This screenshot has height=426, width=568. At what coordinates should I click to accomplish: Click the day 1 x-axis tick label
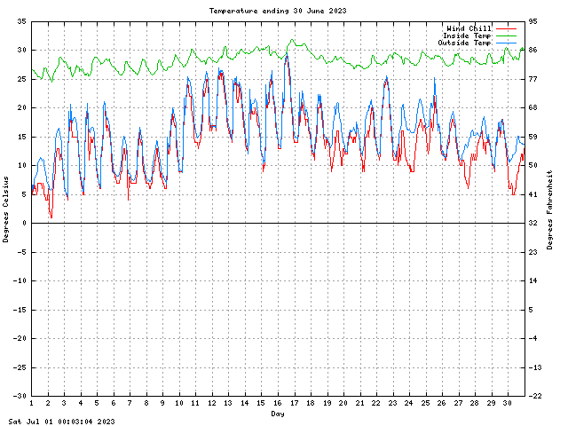(32, 403)
